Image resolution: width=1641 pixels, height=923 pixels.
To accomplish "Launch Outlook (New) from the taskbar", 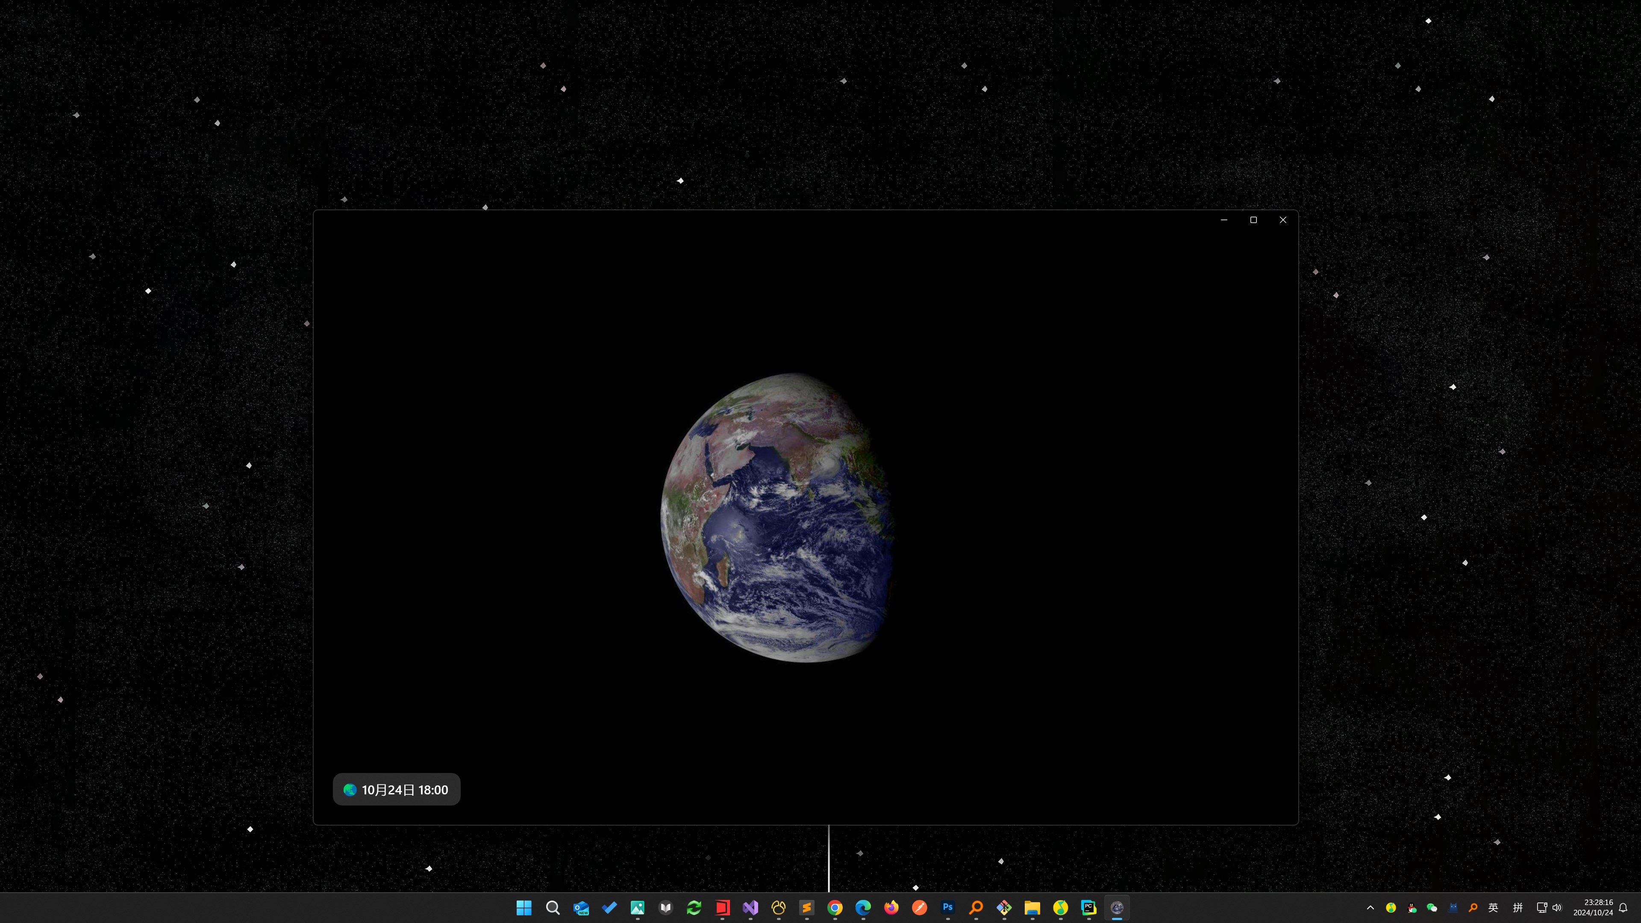I will tap(580, 908).
